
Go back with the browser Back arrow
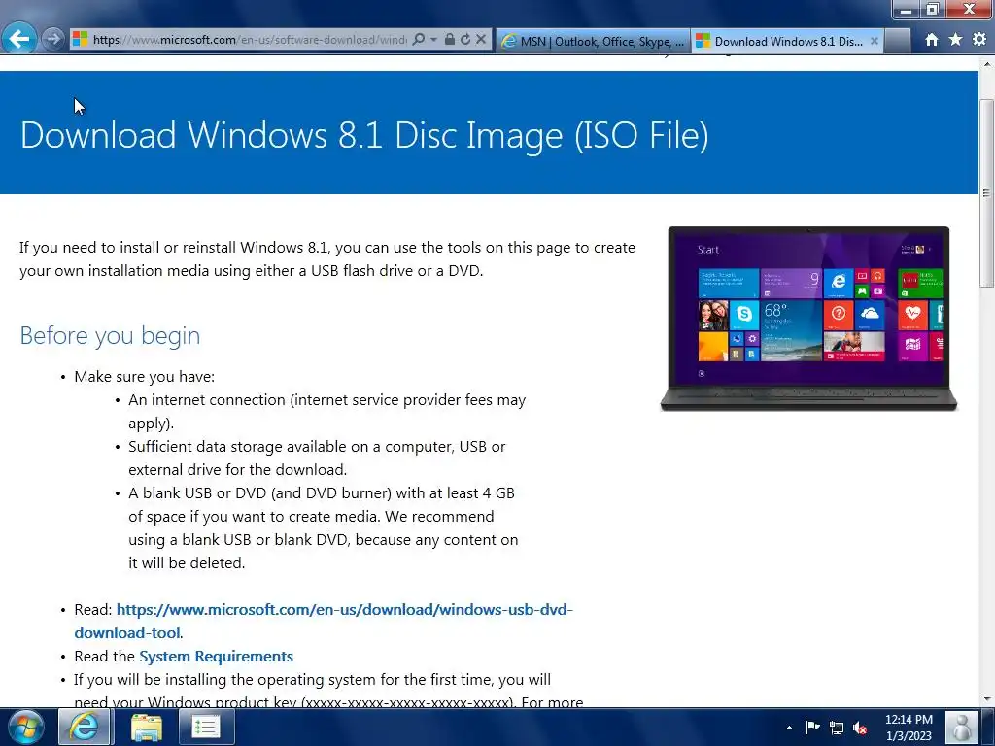pyautogui.click(x=19, y=39)
